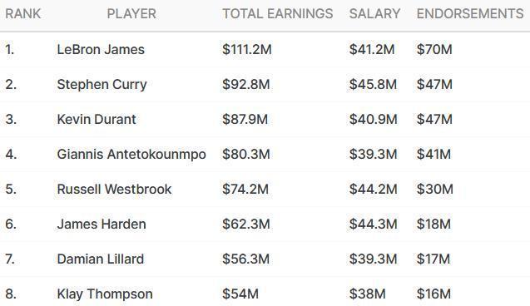The width and height of the screenshot is (530, 306).
Task: Click Stephen Curry's $45.8M salary
Action: pyautogui.click(x=373, y=85)
